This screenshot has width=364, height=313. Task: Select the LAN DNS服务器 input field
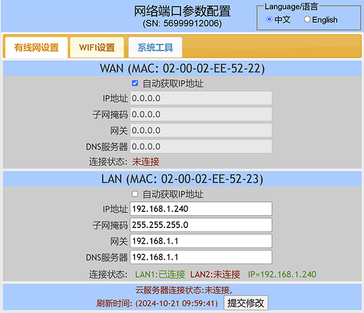(201, 258)
